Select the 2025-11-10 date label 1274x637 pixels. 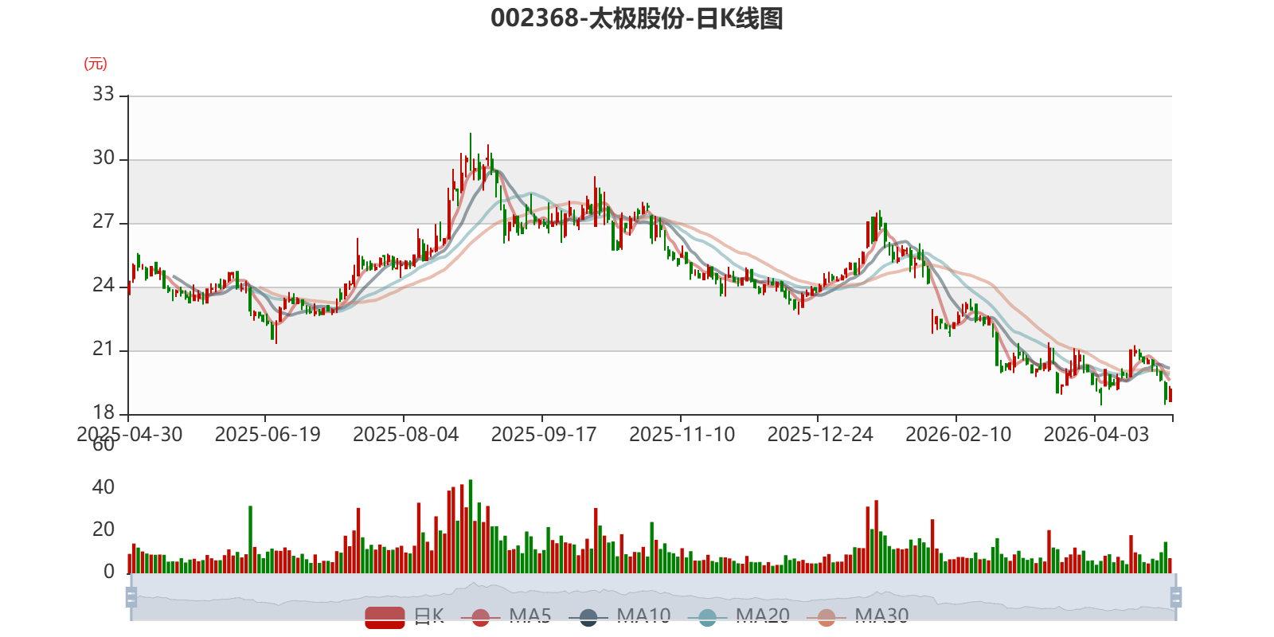682,434
